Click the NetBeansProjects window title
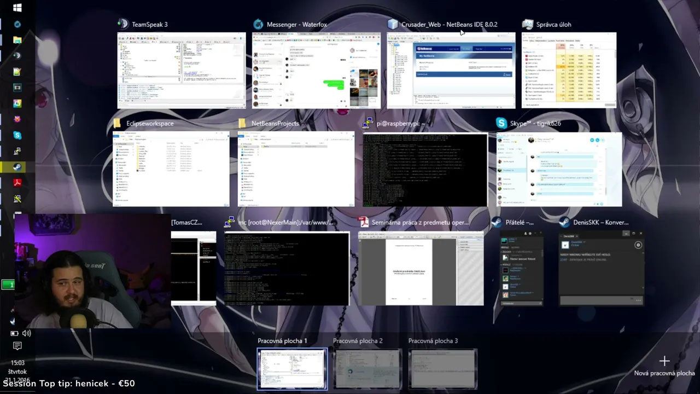 pyautogui.click(x=275, y=123)
